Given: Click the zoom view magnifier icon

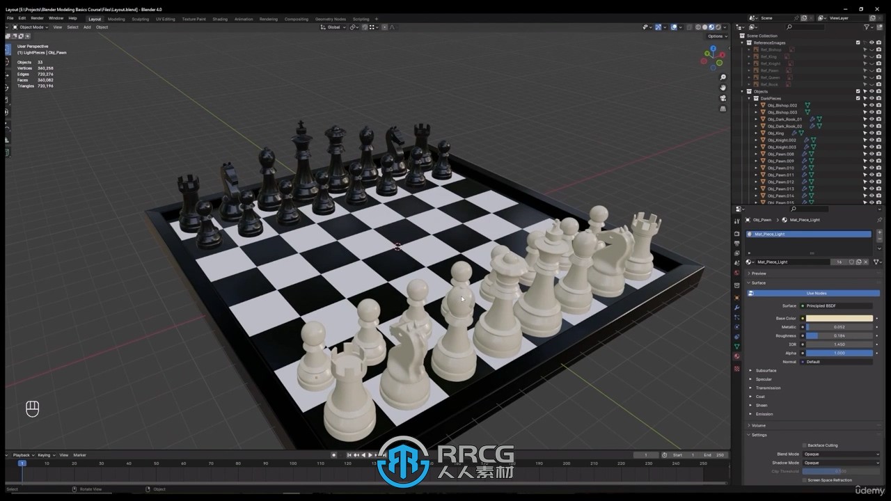Looking at the screenshot, I should (723, 77).
